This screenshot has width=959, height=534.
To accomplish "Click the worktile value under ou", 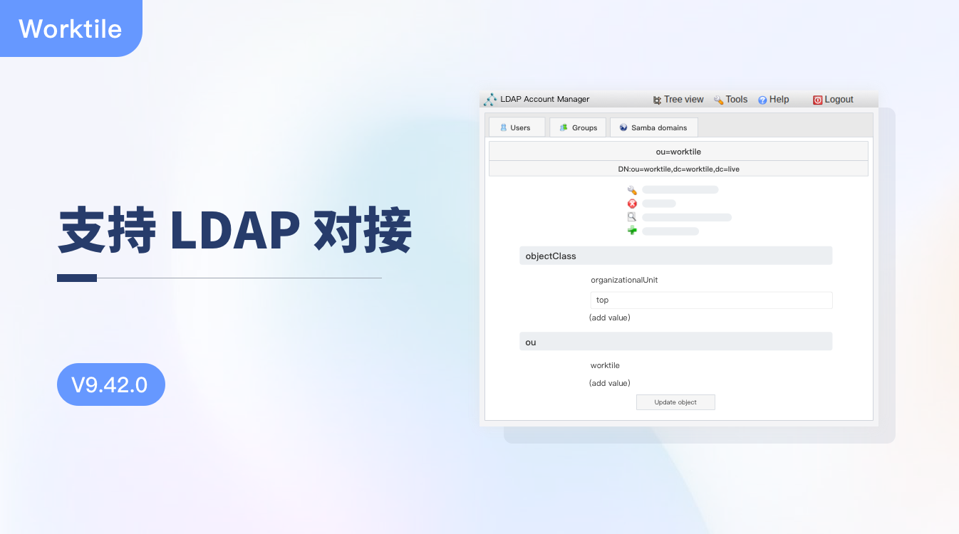I will [x=605, y=365].
